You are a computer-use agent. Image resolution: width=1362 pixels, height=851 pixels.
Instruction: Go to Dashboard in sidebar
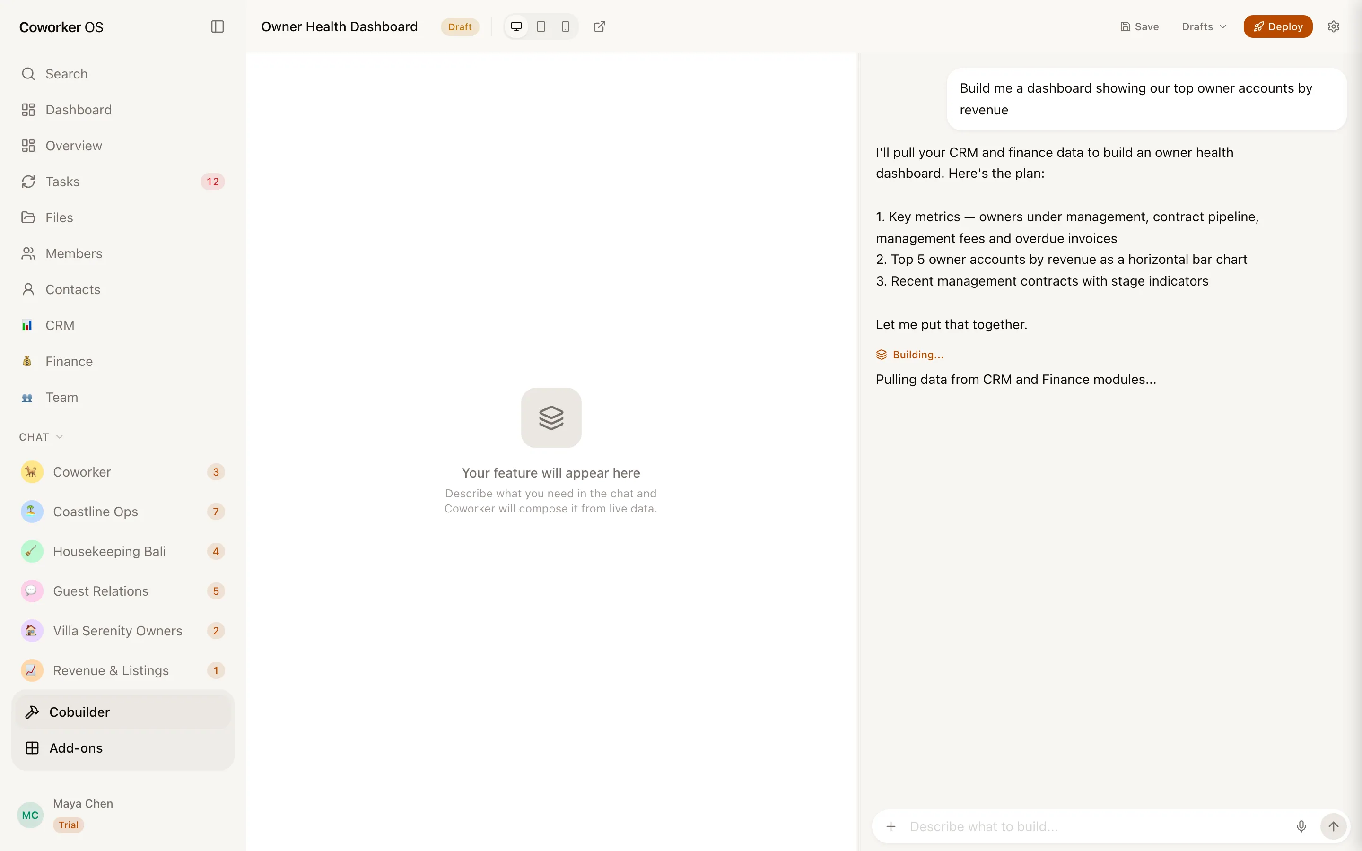click(122, 110)
